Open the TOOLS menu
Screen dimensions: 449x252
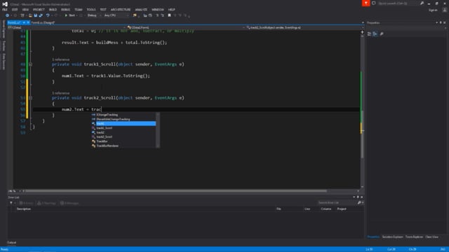[x=91, y=10]
